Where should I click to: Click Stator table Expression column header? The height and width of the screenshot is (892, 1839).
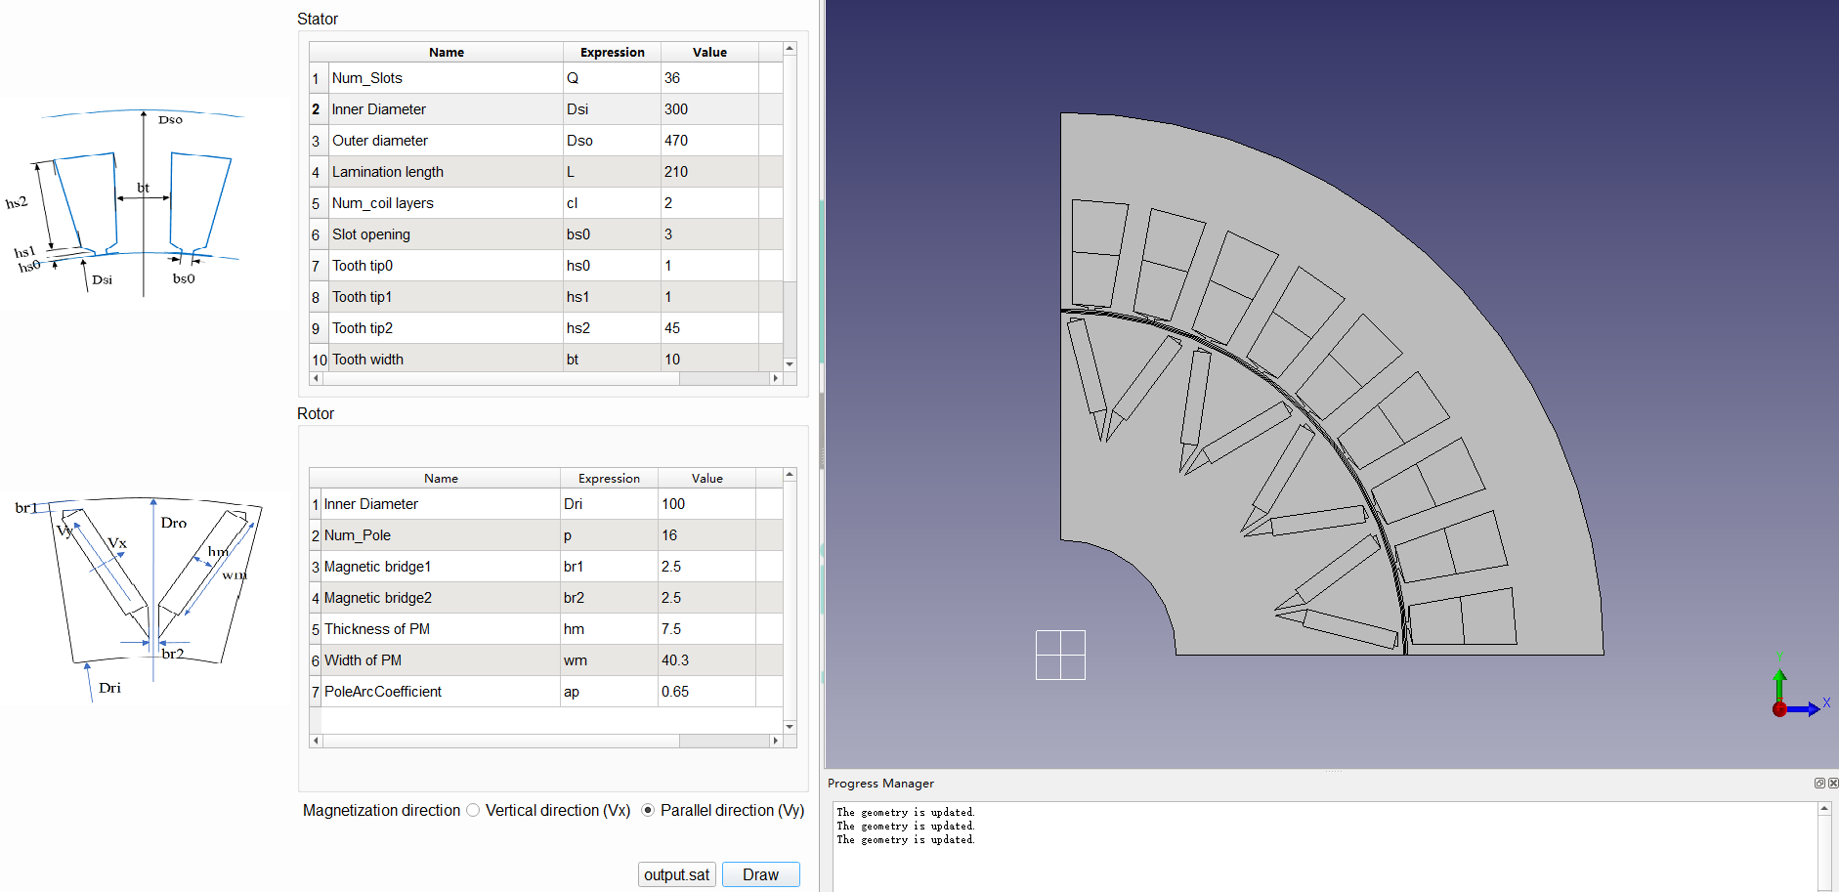[x=613, y=52]
